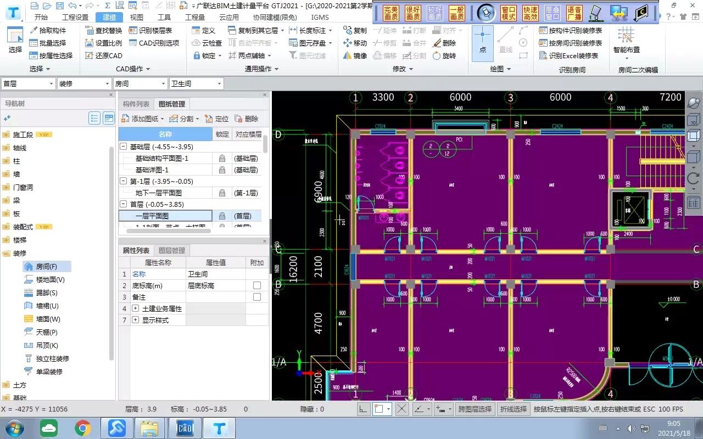
Task: Open 云检查 cloud check
Action: tap(207, 43)
